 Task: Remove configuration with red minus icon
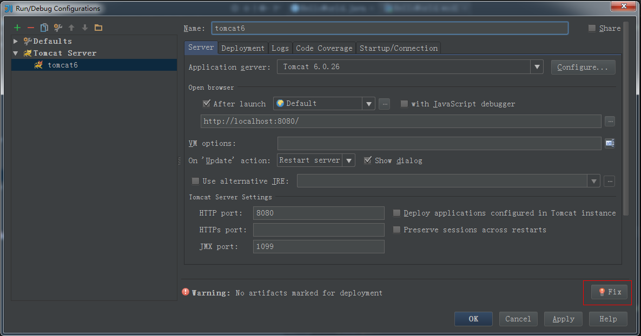tap(31, 28)
